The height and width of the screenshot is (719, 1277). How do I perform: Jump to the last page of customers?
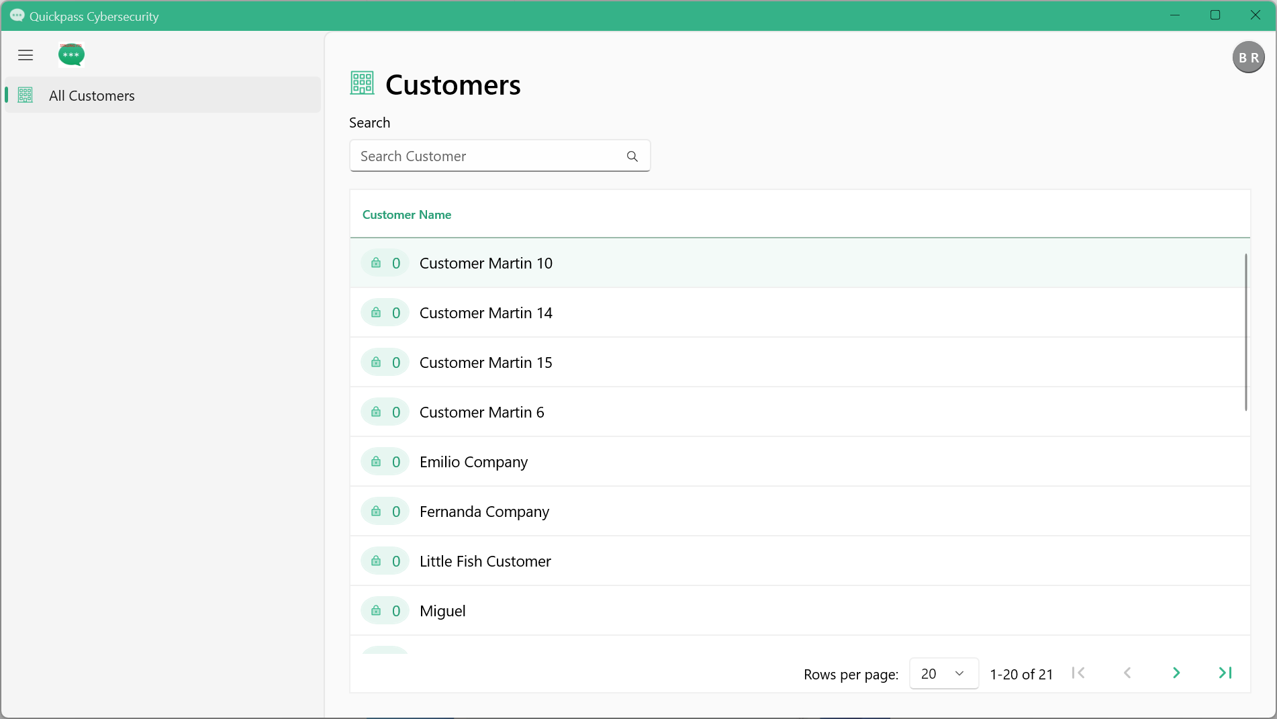pos(1225,673)
